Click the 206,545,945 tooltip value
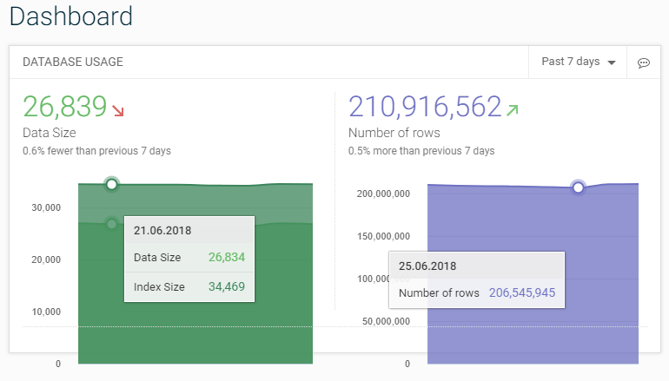 522,292
